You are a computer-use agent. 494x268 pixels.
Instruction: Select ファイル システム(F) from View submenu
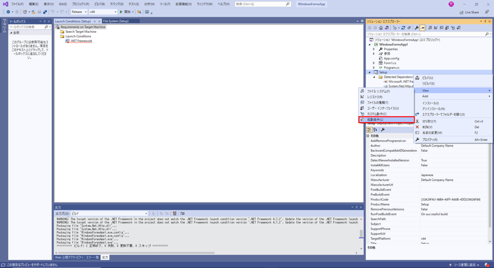[386, 91]
